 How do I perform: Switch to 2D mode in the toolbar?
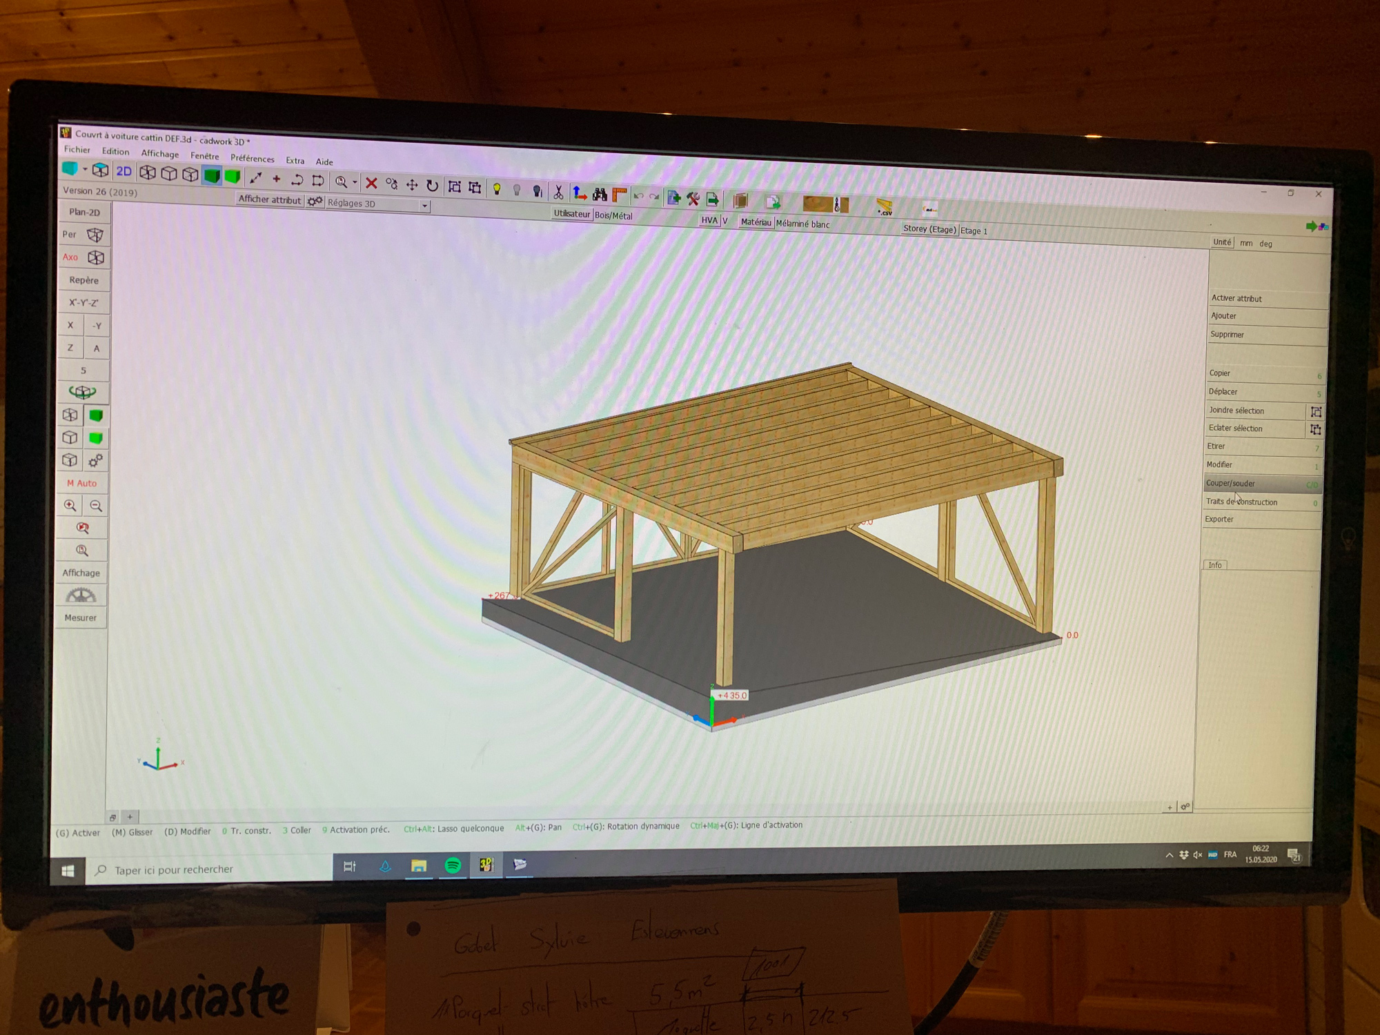click(x=124, y=171)
